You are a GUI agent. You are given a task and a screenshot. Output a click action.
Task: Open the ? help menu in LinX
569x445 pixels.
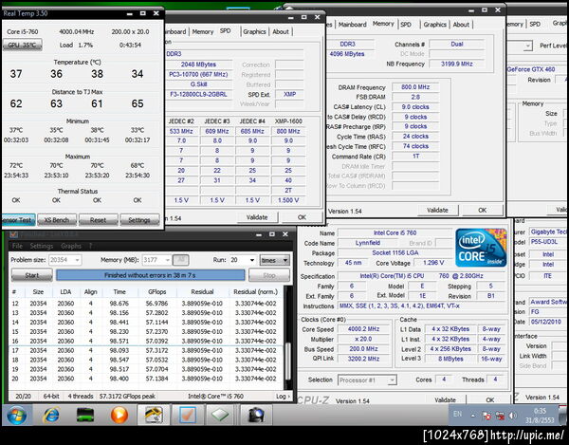coord(91,246)
